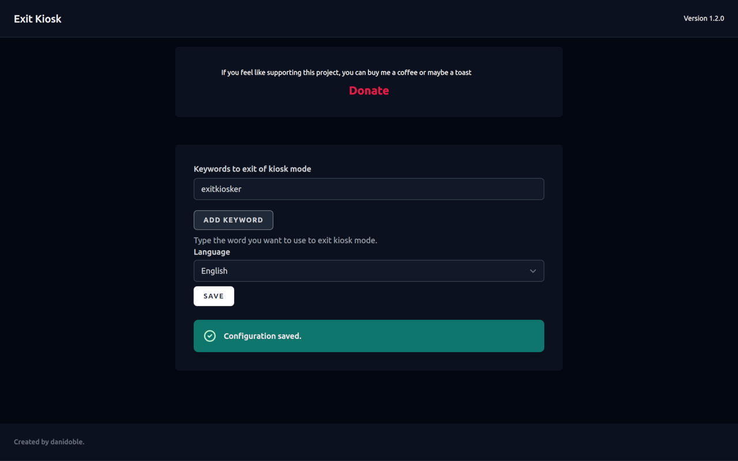
Task: Click the red Donate link
Action: pyautogui.click(x=369, y=90)
